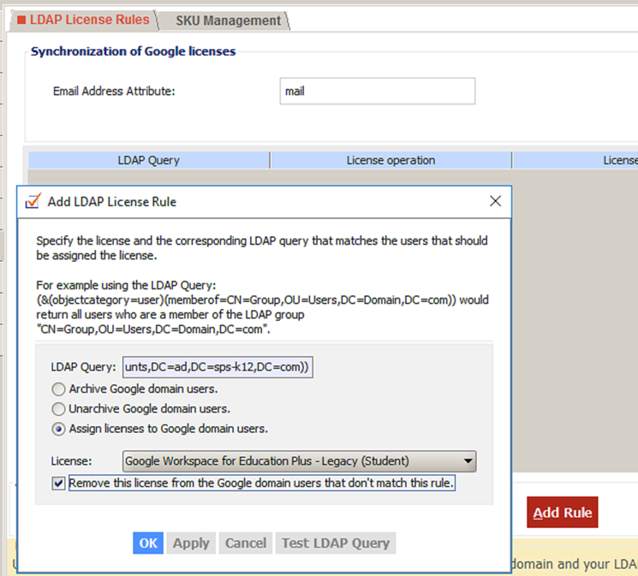The image size is (638, 576).
Task: Click the Add LDAP License Rule title bar
Action: pos(257,202)
